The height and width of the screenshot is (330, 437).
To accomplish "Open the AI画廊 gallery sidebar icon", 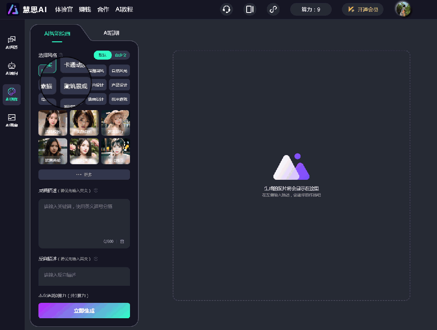I will (12, 120).
